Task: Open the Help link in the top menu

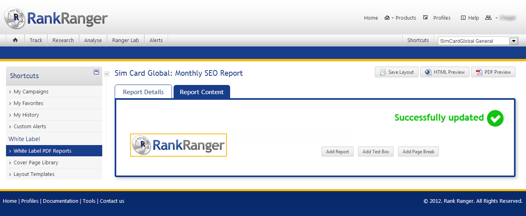Action: point(473,18)
